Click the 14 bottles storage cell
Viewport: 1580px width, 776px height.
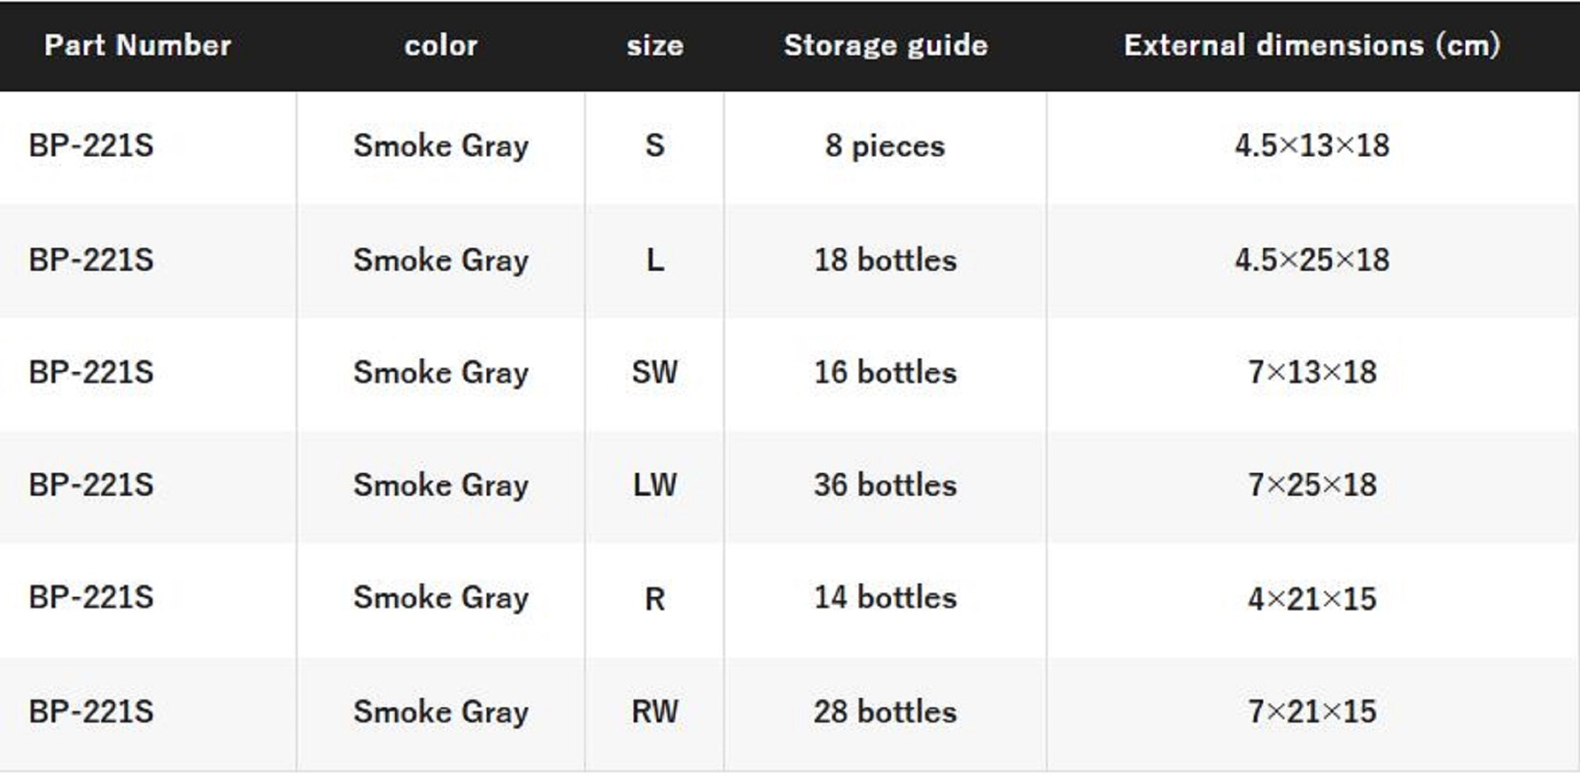pyautogui.click(x=886, y=598)
